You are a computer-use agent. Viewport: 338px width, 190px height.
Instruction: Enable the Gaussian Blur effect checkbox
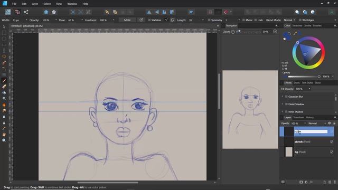(286, 97)
